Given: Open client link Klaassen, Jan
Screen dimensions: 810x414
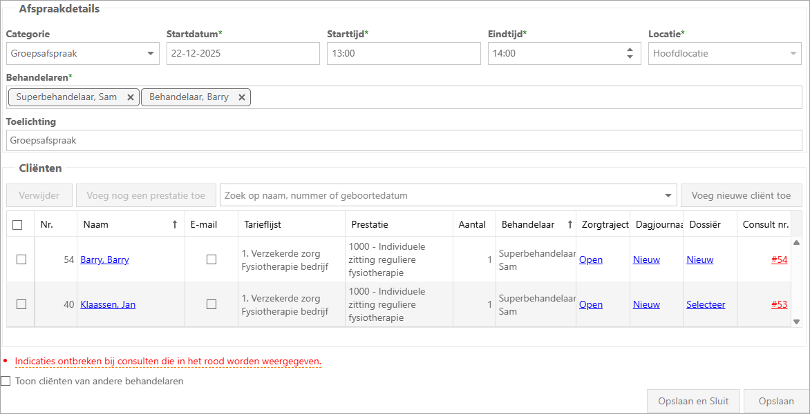Looking at the screenshot, I should [x=108, y=304].
